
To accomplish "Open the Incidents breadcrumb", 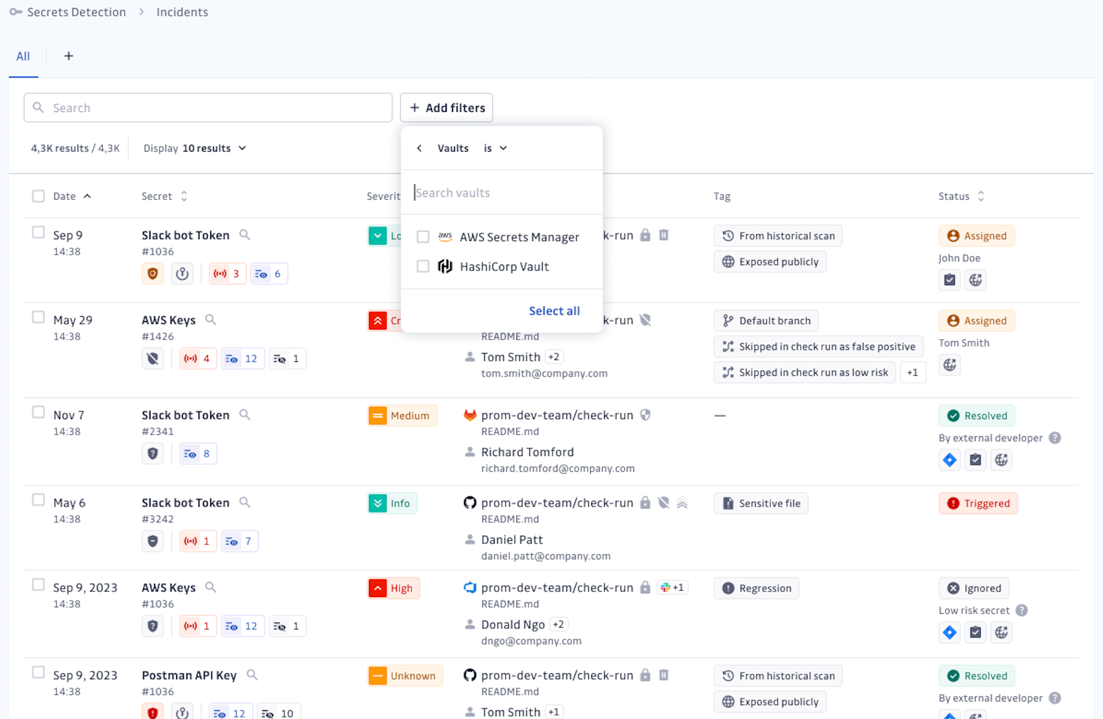I will coord(182,12).
